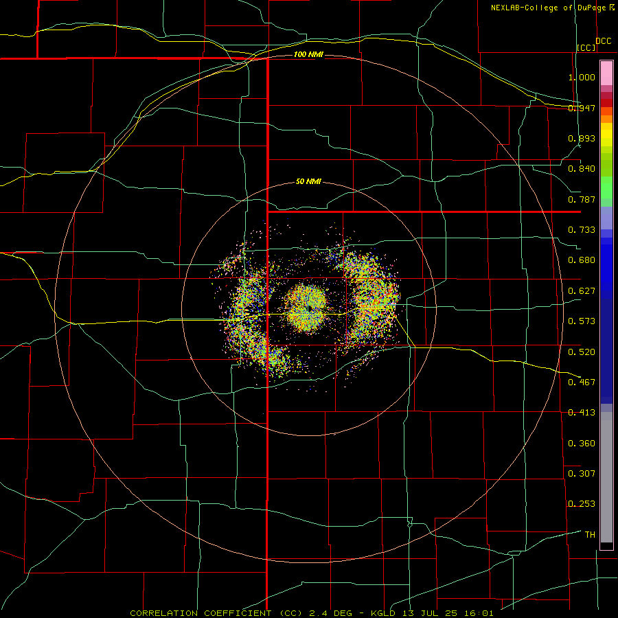Click the Correlation Coefficient KGLD caption

[312, 613]
